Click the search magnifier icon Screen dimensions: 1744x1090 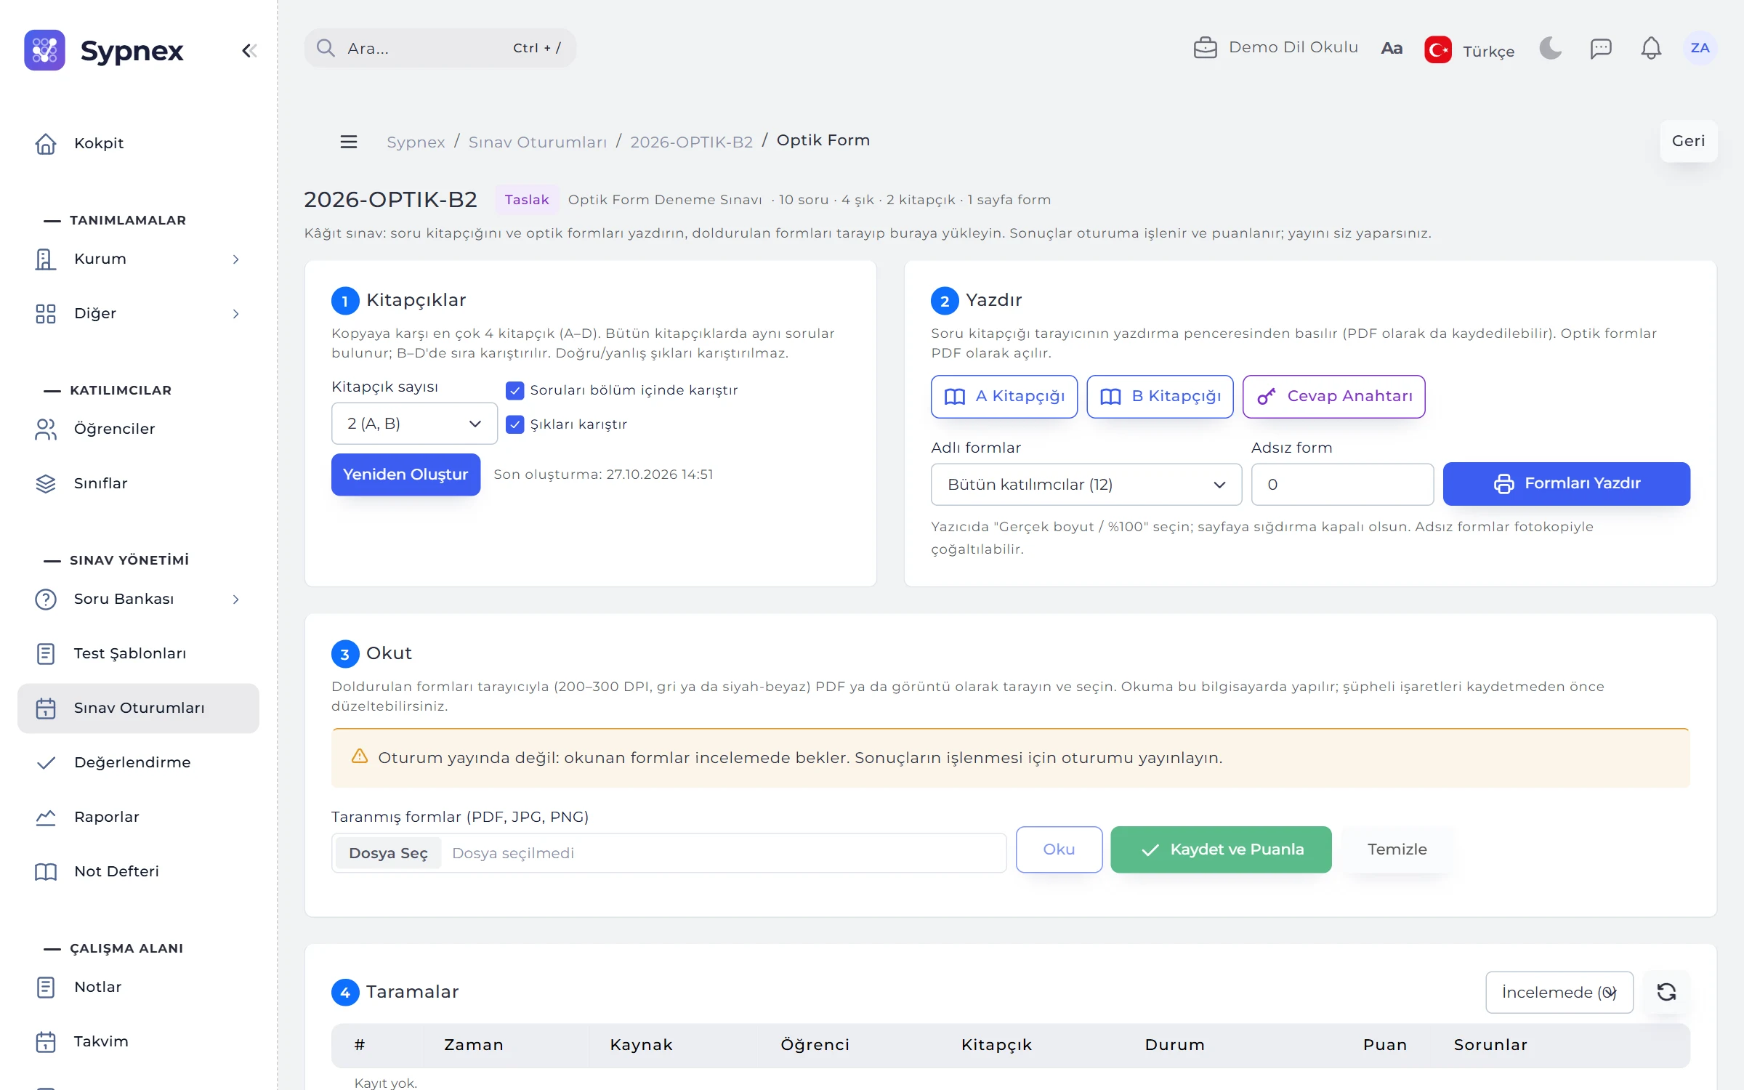[326, 48]
